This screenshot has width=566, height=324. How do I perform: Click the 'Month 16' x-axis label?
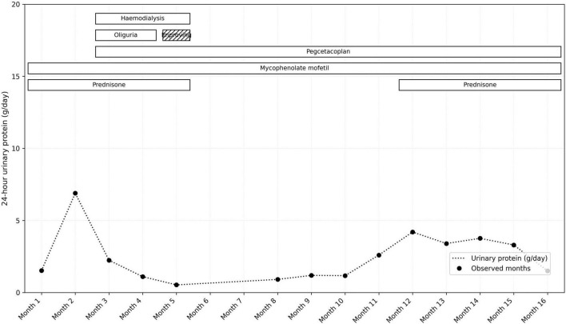[534, 309]
